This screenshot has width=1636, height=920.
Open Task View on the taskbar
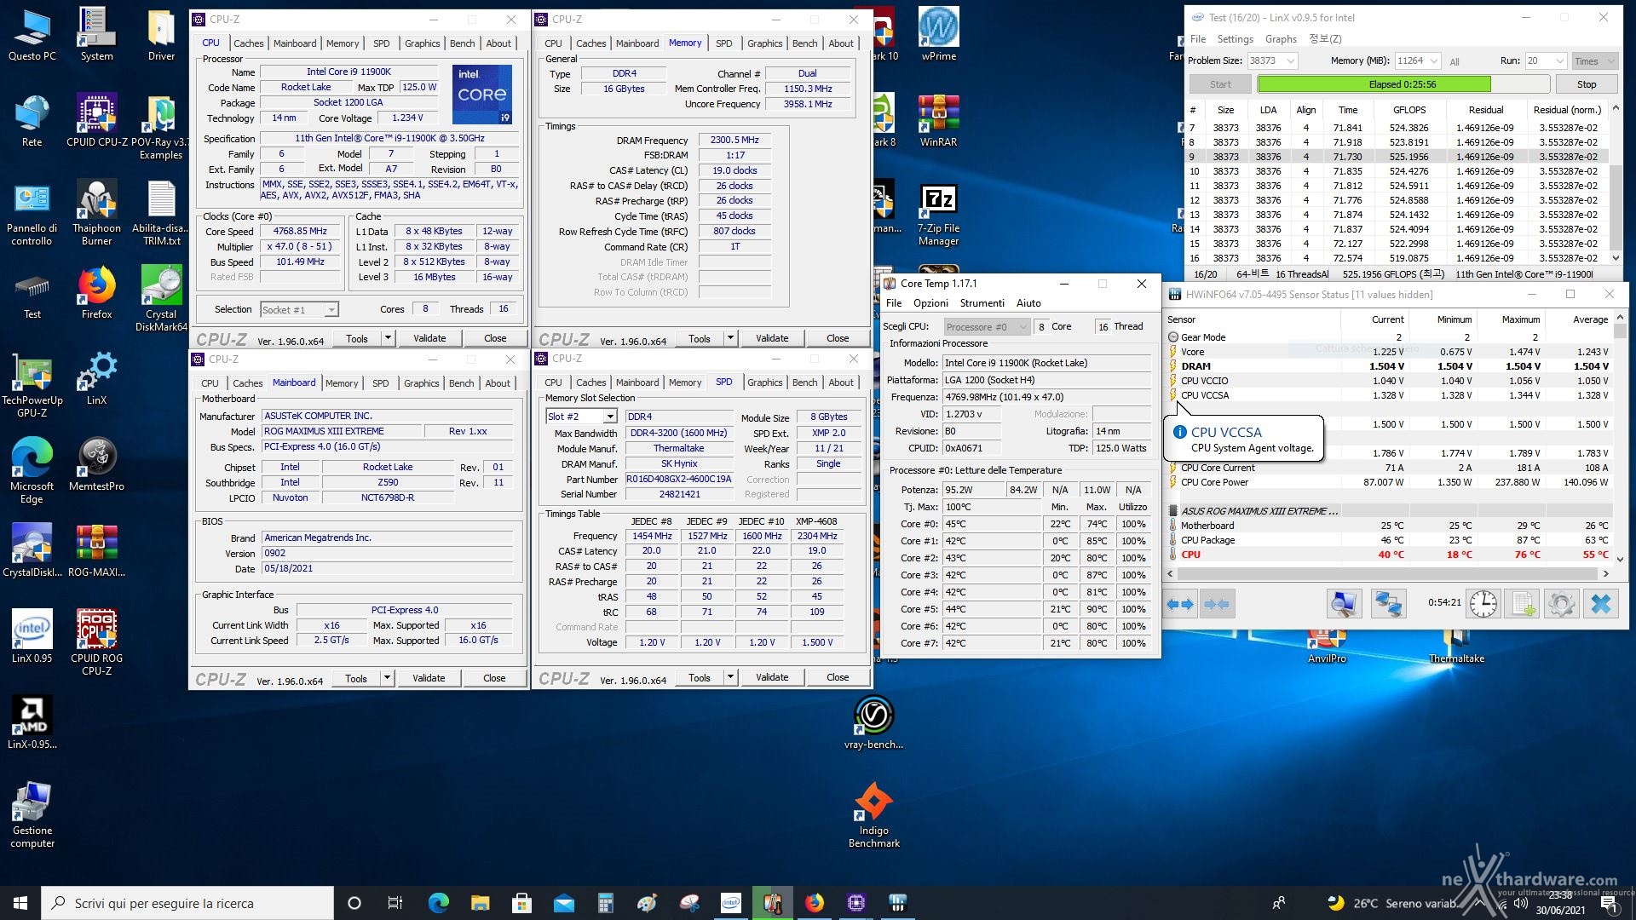[x=395, y=903]
